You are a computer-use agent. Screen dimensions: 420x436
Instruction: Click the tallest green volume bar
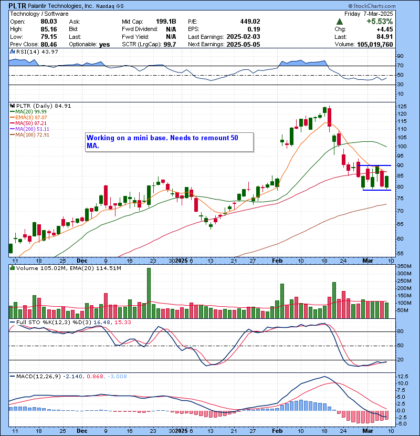(x=149, y=293)
